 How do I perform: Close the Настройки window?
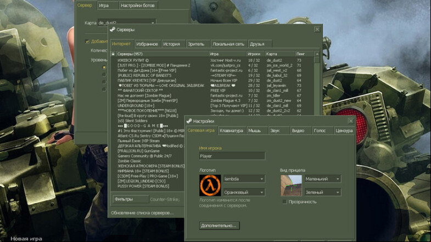[x=351, y=121]
